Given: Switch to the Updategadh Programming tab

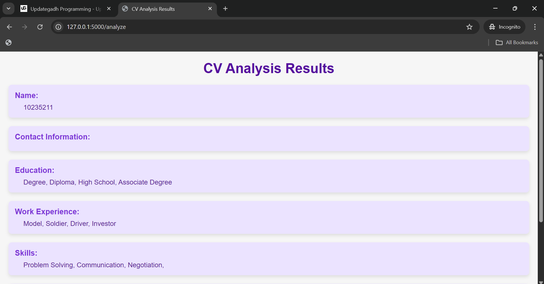Looking at the screenshot, I should 62,9.
